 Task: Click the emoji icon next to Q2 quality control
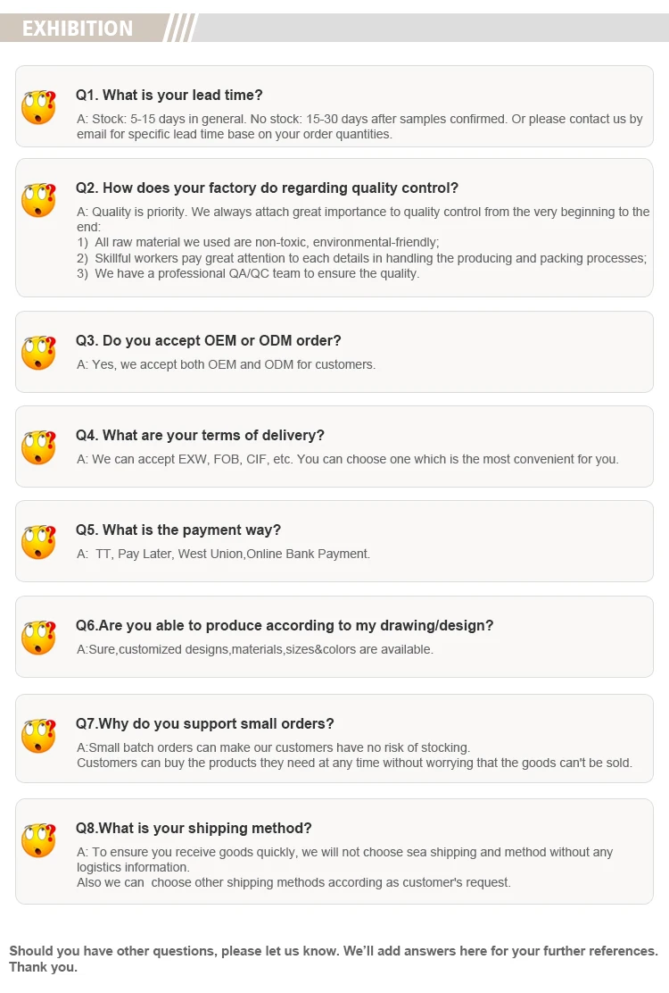tap(38, 200)
